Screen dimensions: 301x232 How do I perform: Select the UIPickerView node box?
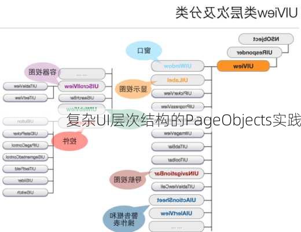point(178,93)
